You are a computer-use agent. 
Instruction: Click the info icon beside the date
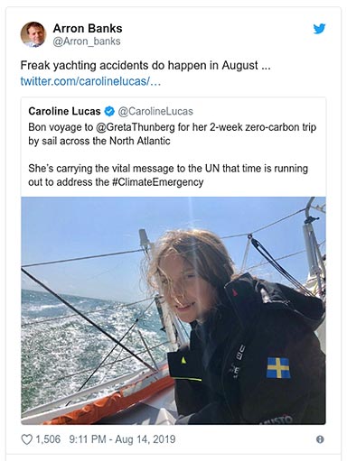coord(320,439)
